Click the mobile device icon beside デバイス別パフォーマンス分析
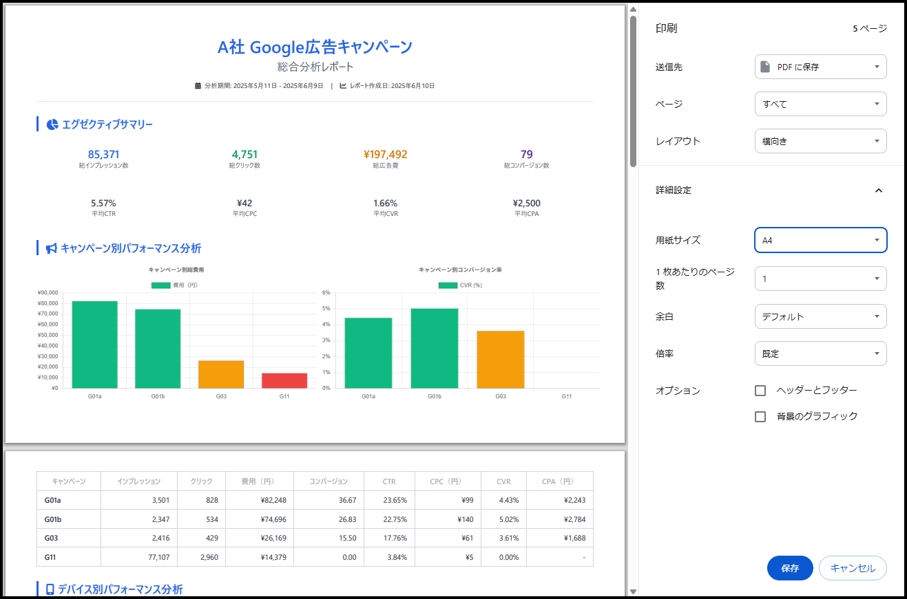The image size is (907, 599). coord(50,589)
